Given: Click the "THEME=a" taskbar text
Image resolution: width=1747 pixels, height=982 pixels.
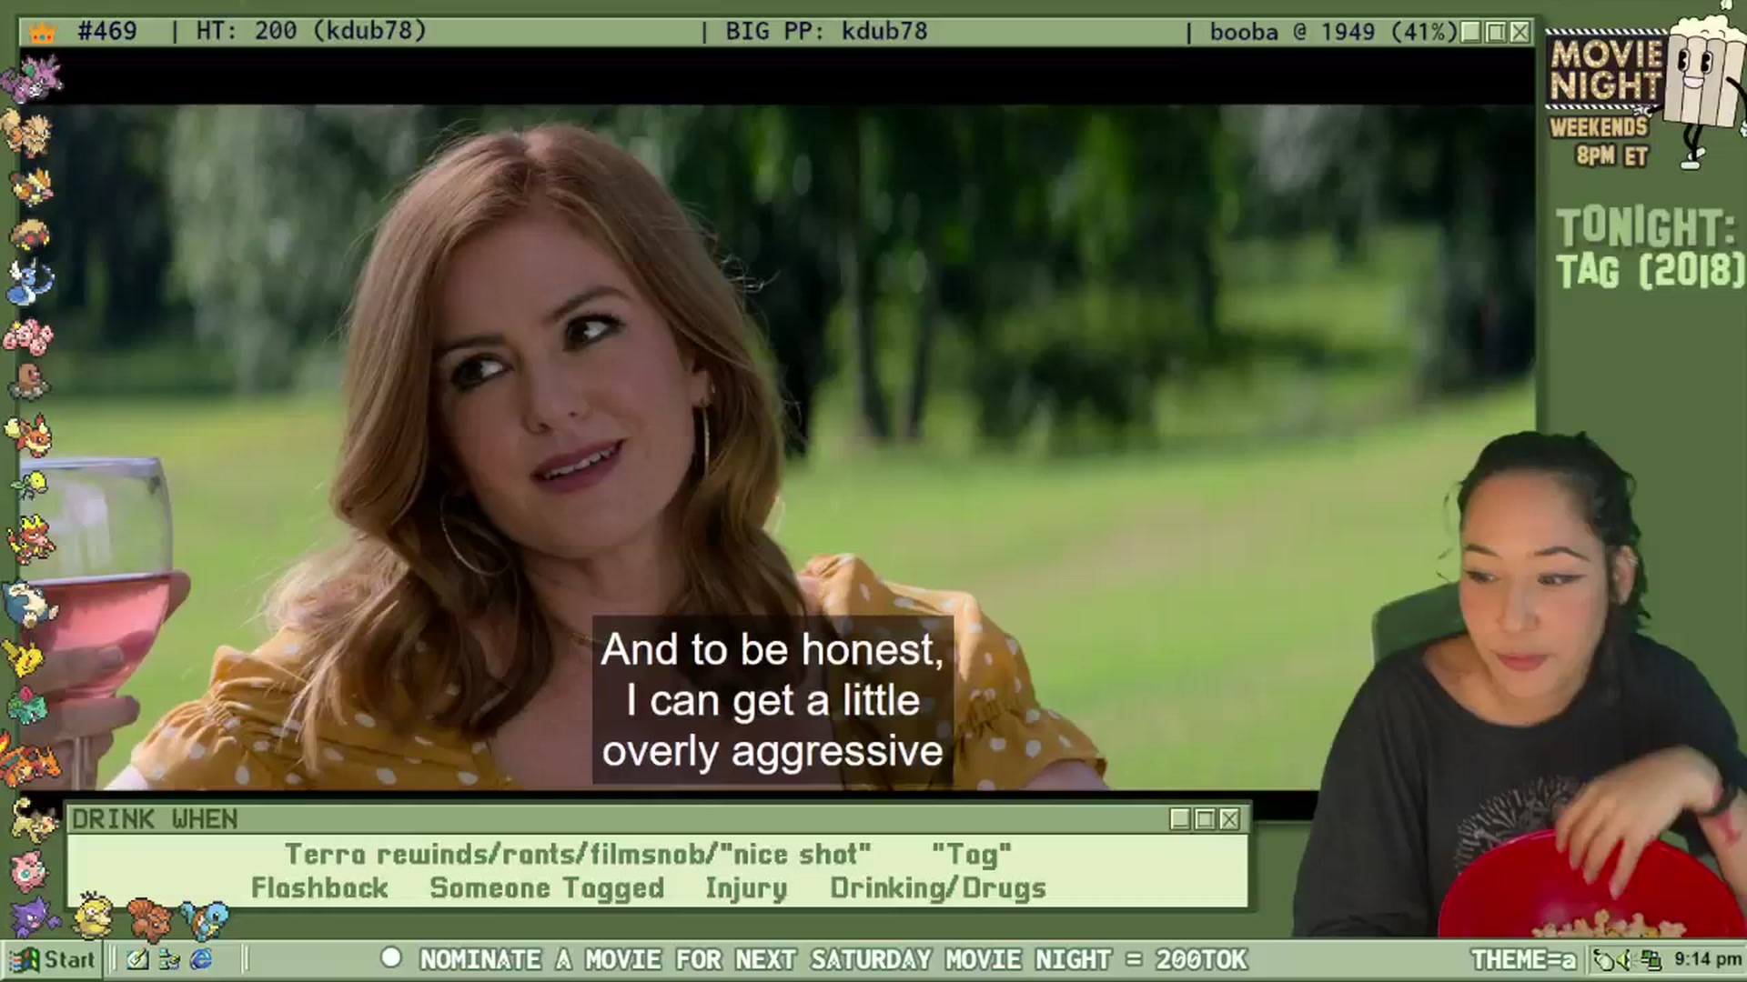Looking at the screenshot, I should [1523, 959].
